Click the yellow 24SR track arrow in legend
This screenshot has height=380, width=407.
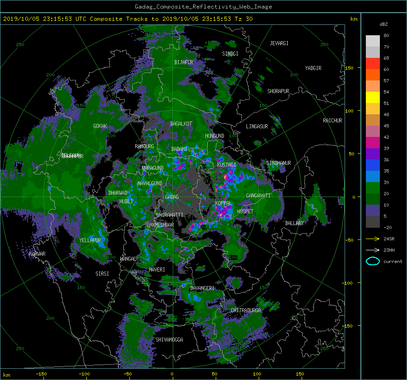(x=373, y=239)
